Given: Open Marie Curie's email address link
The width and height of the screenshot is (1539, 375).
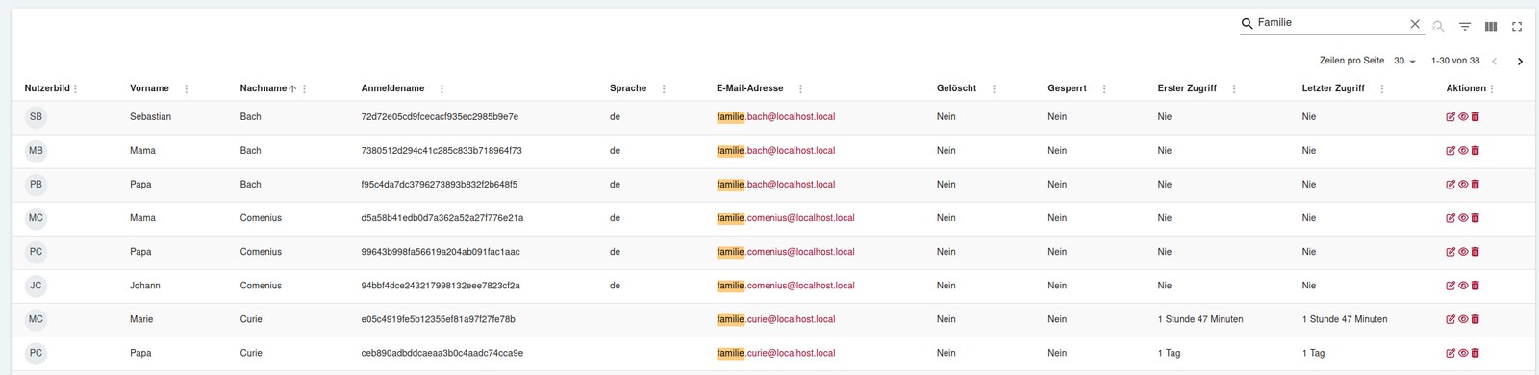Looking at the screenshot, I should 776,319.
